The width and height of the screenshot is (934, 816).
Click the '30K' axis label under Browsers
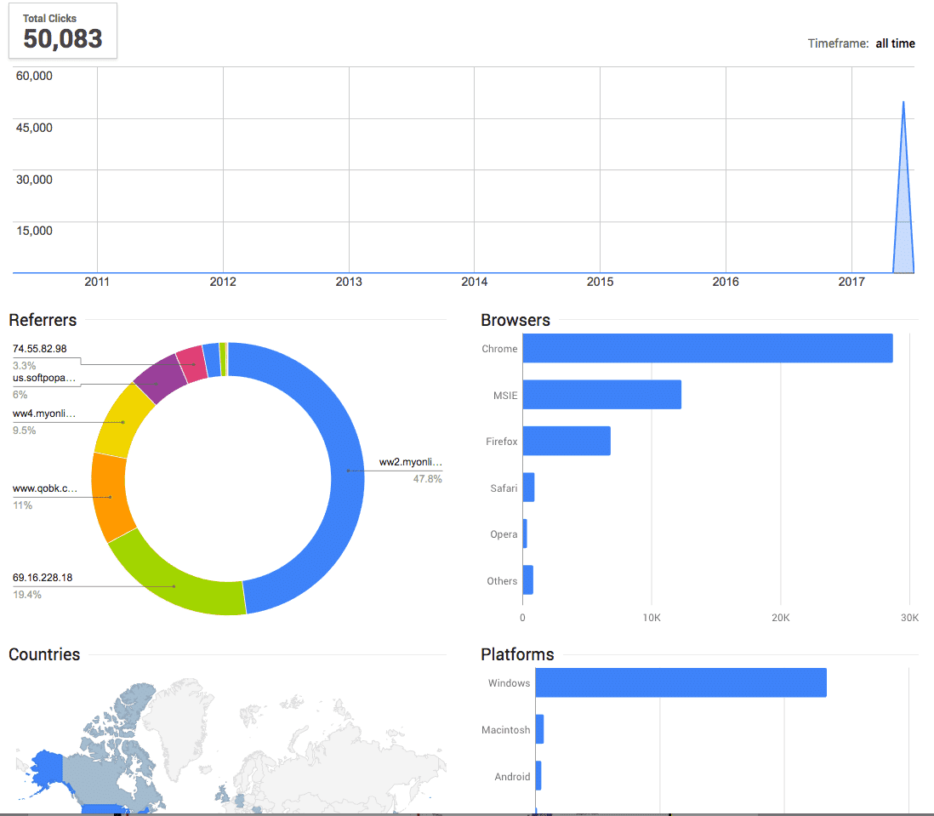909,618
